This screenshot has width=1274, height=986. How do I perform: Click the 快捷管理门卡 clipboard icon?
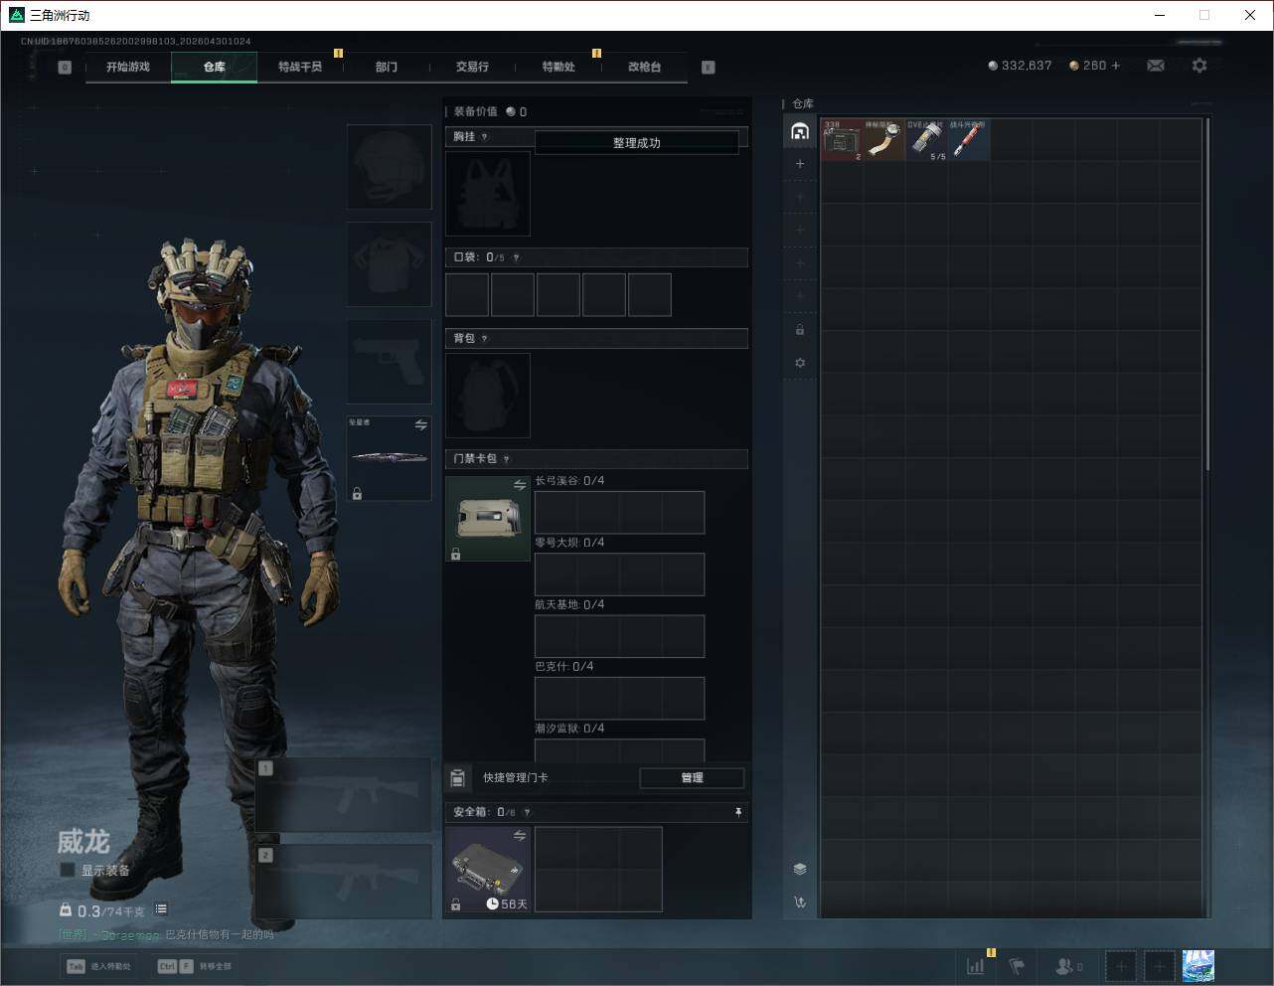click(x=458, y=778)
